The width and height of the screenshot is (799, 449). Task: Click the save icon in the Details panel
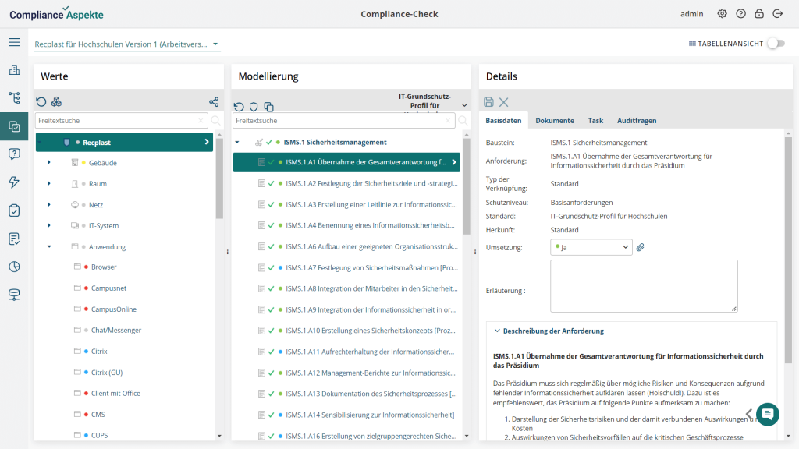click(488, 101)
